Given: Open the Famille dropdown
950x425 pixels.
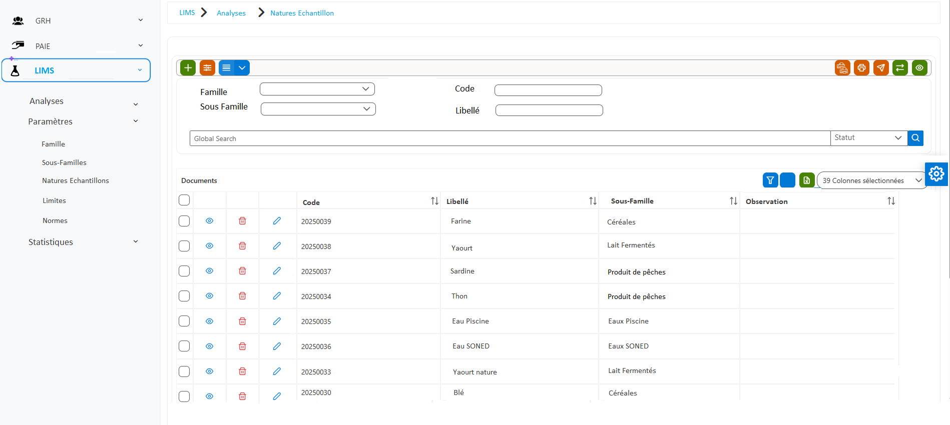Looking at the screenshot, I should coord(317,89).
